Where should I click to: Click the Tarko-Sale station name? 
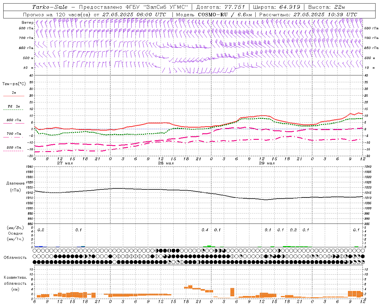[x=50, y=7]
